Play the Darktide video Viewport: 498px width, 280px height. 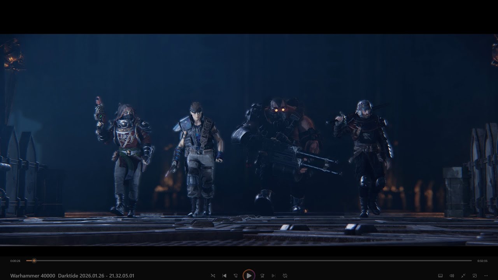point(249,275)
